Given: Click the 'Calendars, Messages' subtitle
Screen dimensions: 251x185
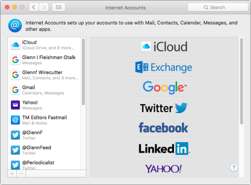Looking at the screenshot, I should (43, 93).
